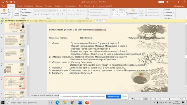Open Microsoft Edge from the taskbar
This screenshot has height=105, width=187.
coord(58,102)
